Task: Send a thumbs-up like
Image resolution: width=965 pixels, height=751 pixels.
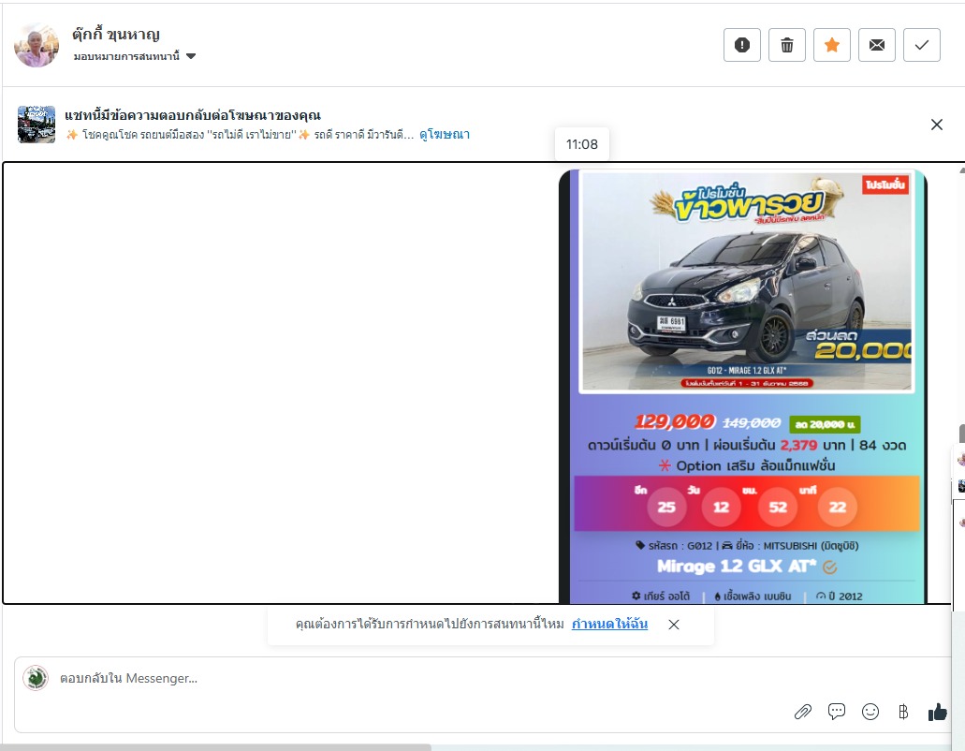Action: pos(937,712)
